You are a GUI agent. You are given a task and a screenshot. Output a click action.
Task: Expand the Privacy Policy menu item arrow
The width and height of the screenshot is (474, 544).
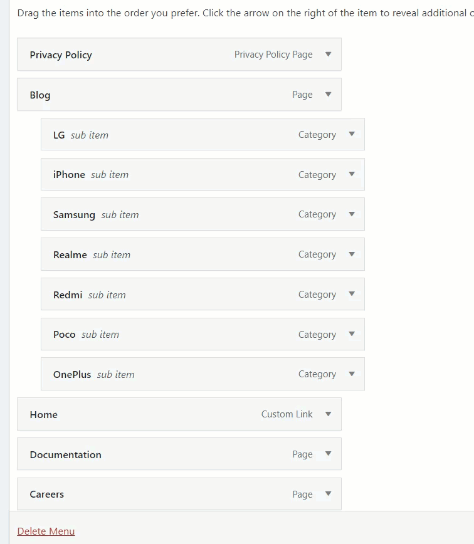click(328, 55)
